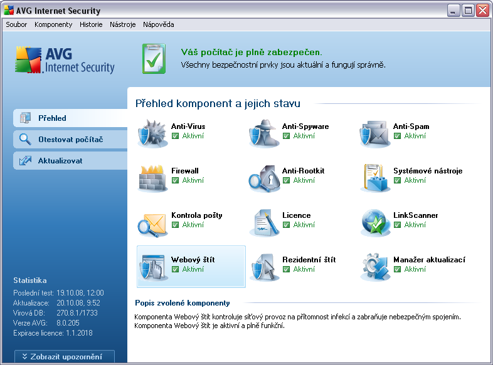Click the AVG title bar icon

(x=9, y=11)
